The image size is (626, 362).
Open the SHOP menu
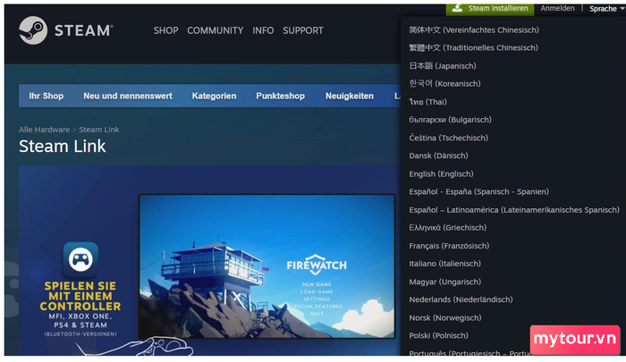pos(165,30)
